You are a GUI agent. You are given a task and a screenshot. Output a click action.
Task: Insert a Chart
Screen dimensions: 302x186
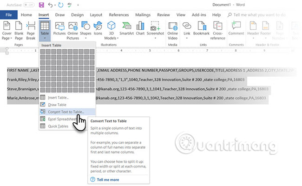coord(140,28)
